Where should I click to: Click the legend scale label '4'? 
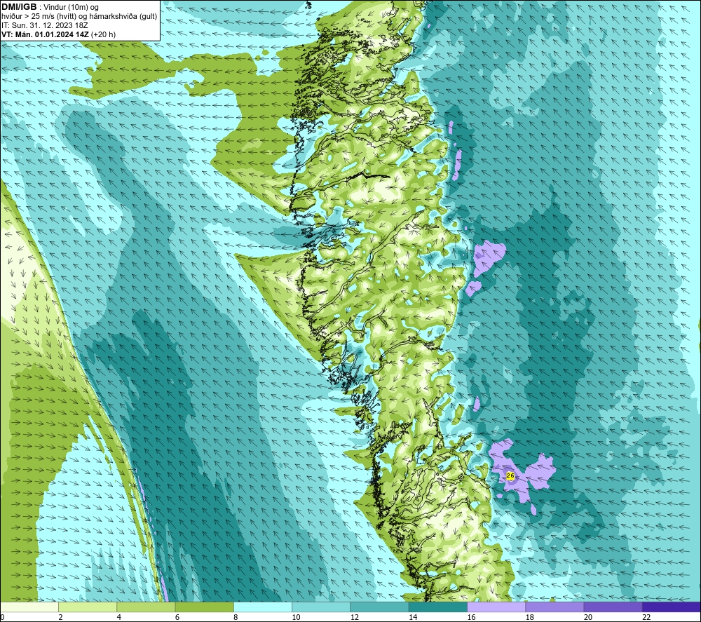coord(119,617)
